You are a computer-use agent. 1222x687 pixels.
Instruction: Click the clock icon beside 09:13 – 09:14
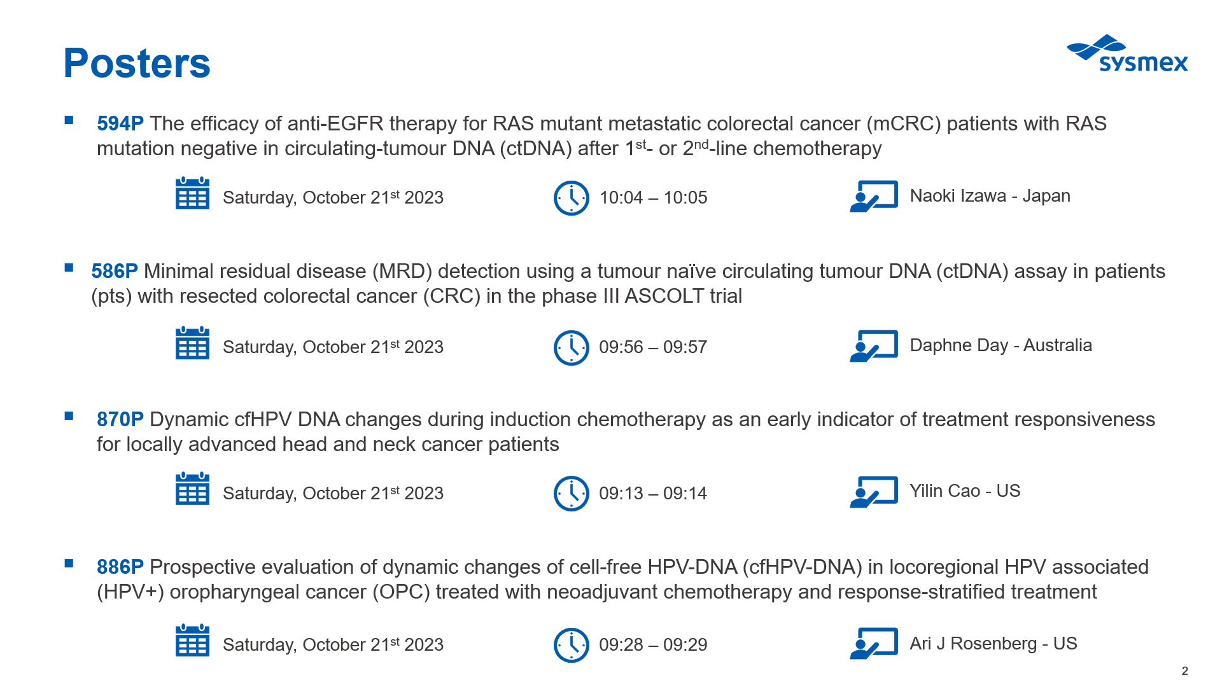[572, 494]
